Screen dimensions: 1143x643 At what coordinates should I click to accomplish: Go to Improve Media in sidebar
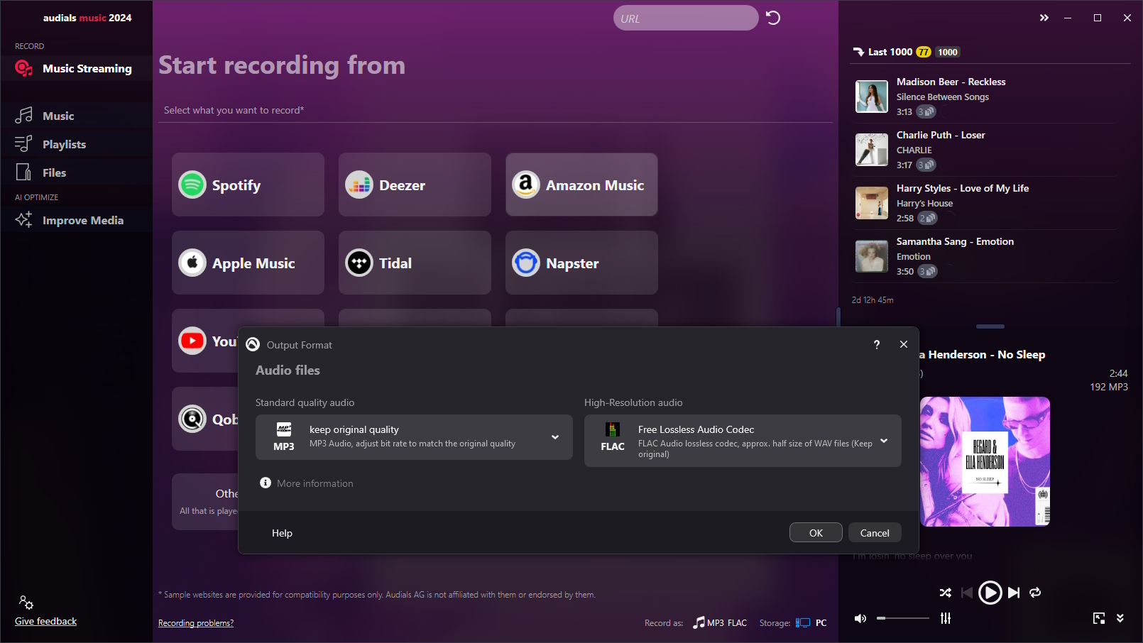pyautogui.click(x=82, y=220)
